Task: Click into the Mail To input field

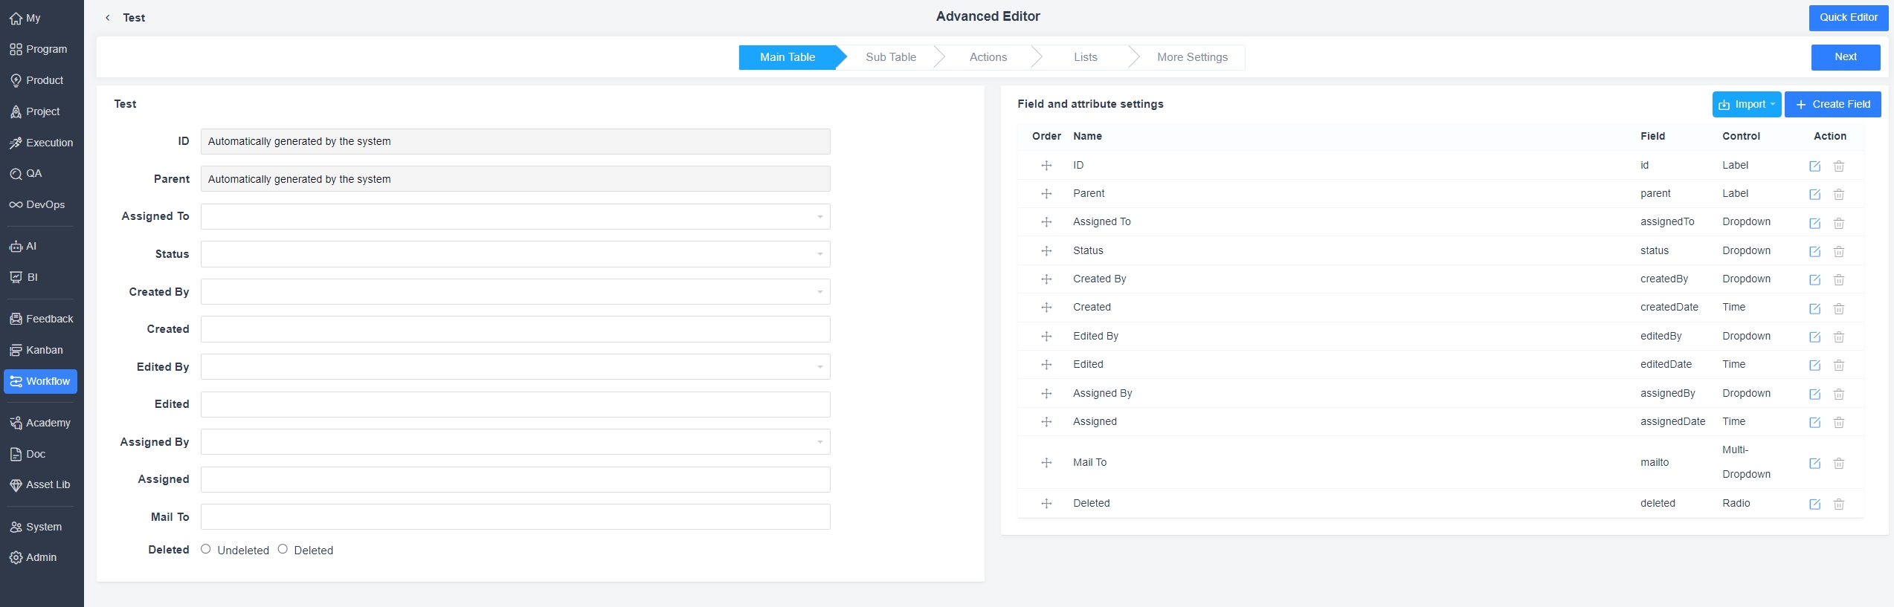Action: 515,517
